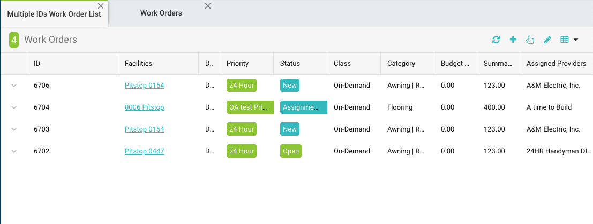The height and width of the screenshot is (224, 593).
Task: Sort by the Priority column header
Action: 238,64
